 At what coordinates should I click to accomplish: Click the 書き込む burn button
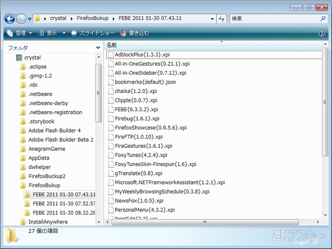point(134,33)
